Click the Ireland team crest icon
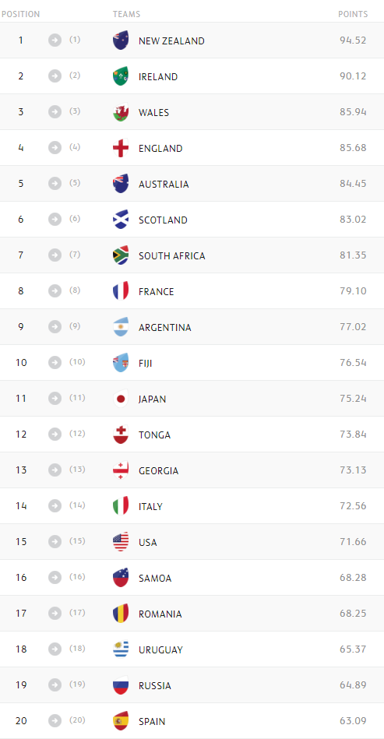The image size is (384, 739). pyautogui.click(x=121, y=76)
